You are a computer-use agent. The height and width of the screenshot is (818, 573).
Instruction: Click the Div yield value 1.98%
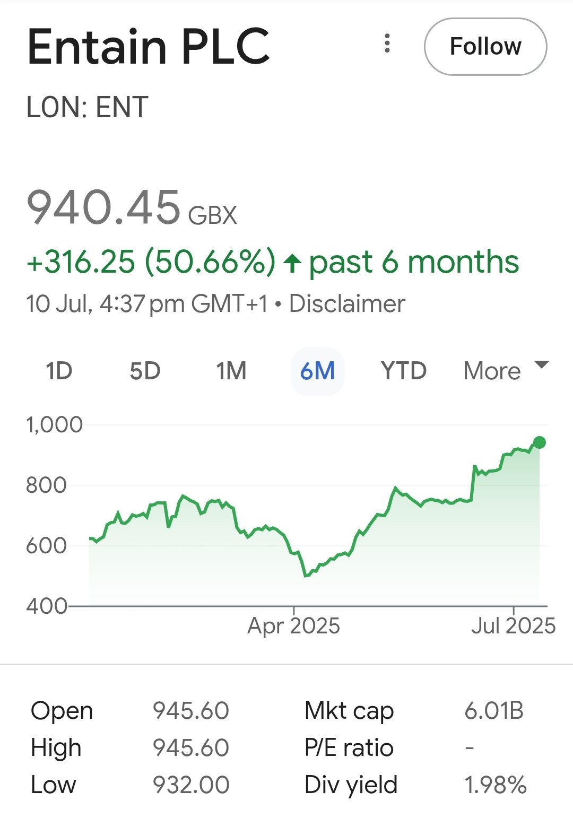point(496,785)
